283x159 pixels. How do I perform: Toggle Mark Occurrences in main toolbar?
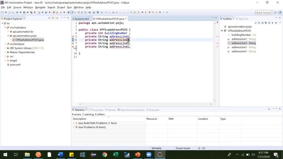[x=72, y=12]
